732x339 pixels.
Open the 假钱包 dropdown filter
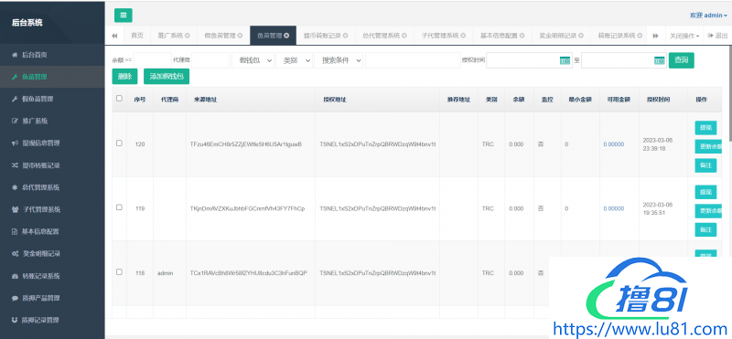[253, 60]
